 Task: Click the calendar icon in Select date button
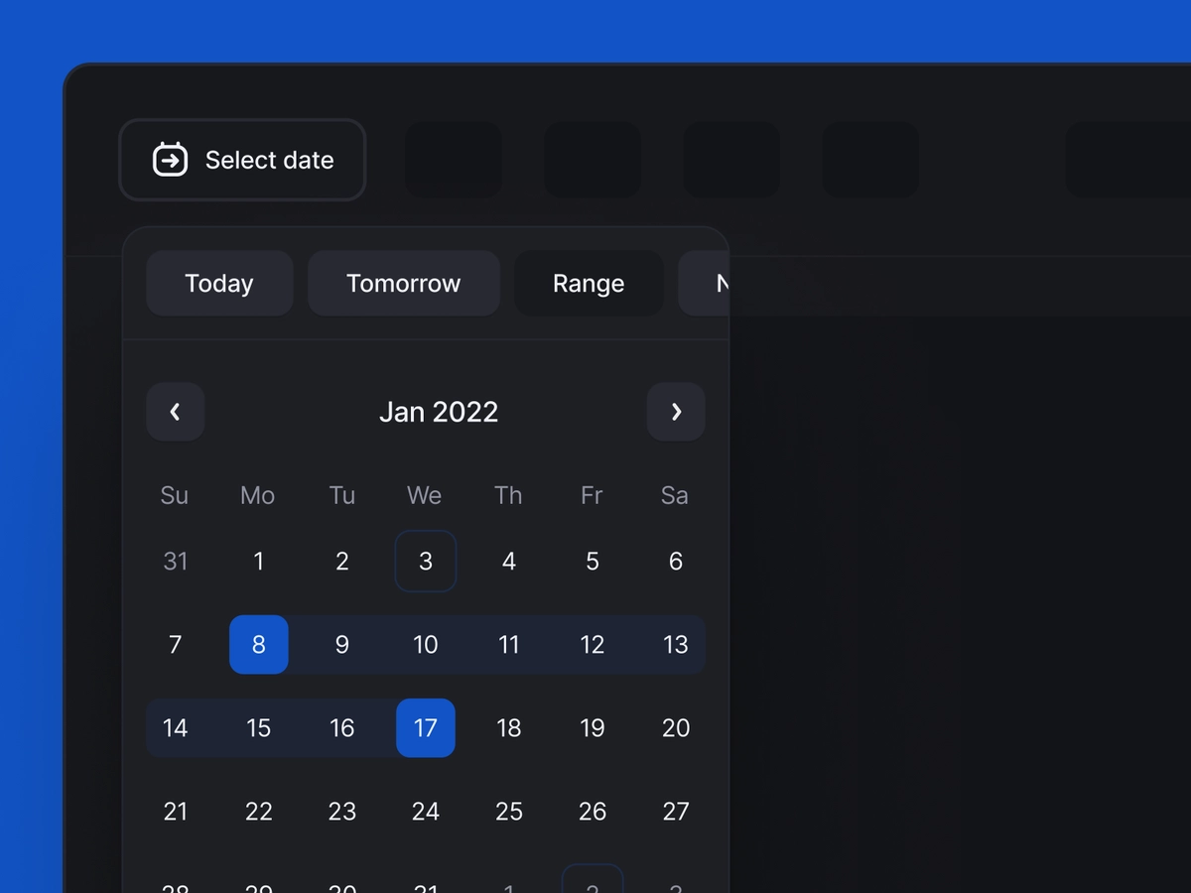coord(170,159)
